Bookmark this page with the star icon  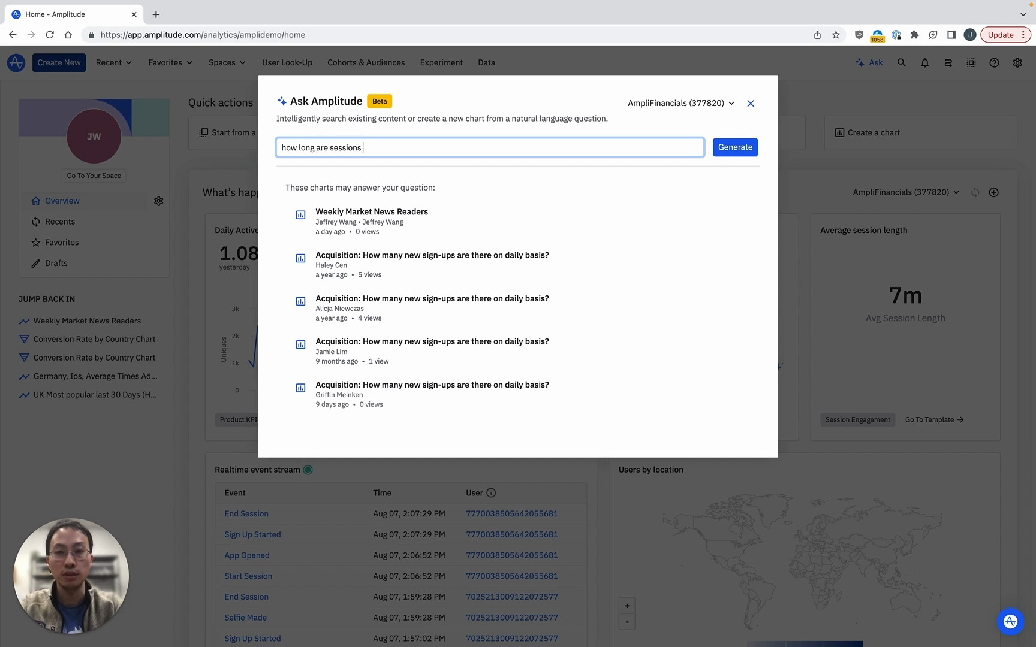(836, 35)
